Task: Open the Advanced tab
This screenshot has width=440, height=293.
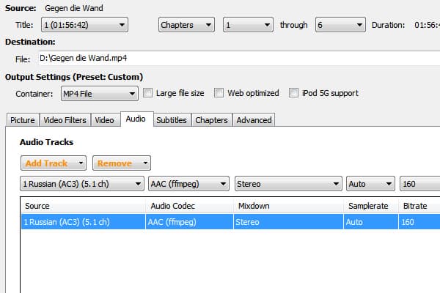Action: click(x=254, y=120)
